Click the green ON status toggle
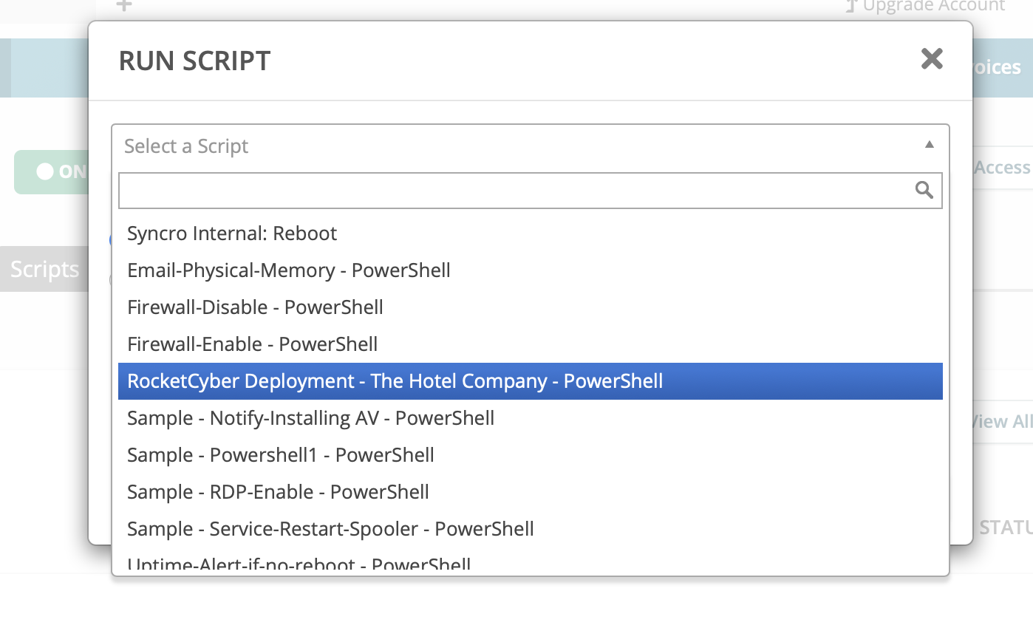The image size is (1033, 628). 52,172
